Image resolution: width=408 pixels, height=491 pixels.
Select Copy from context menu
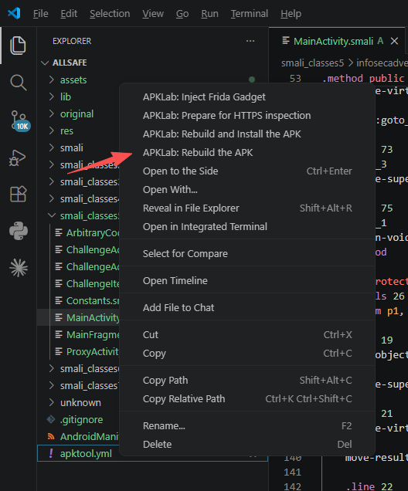pos(247,354)
